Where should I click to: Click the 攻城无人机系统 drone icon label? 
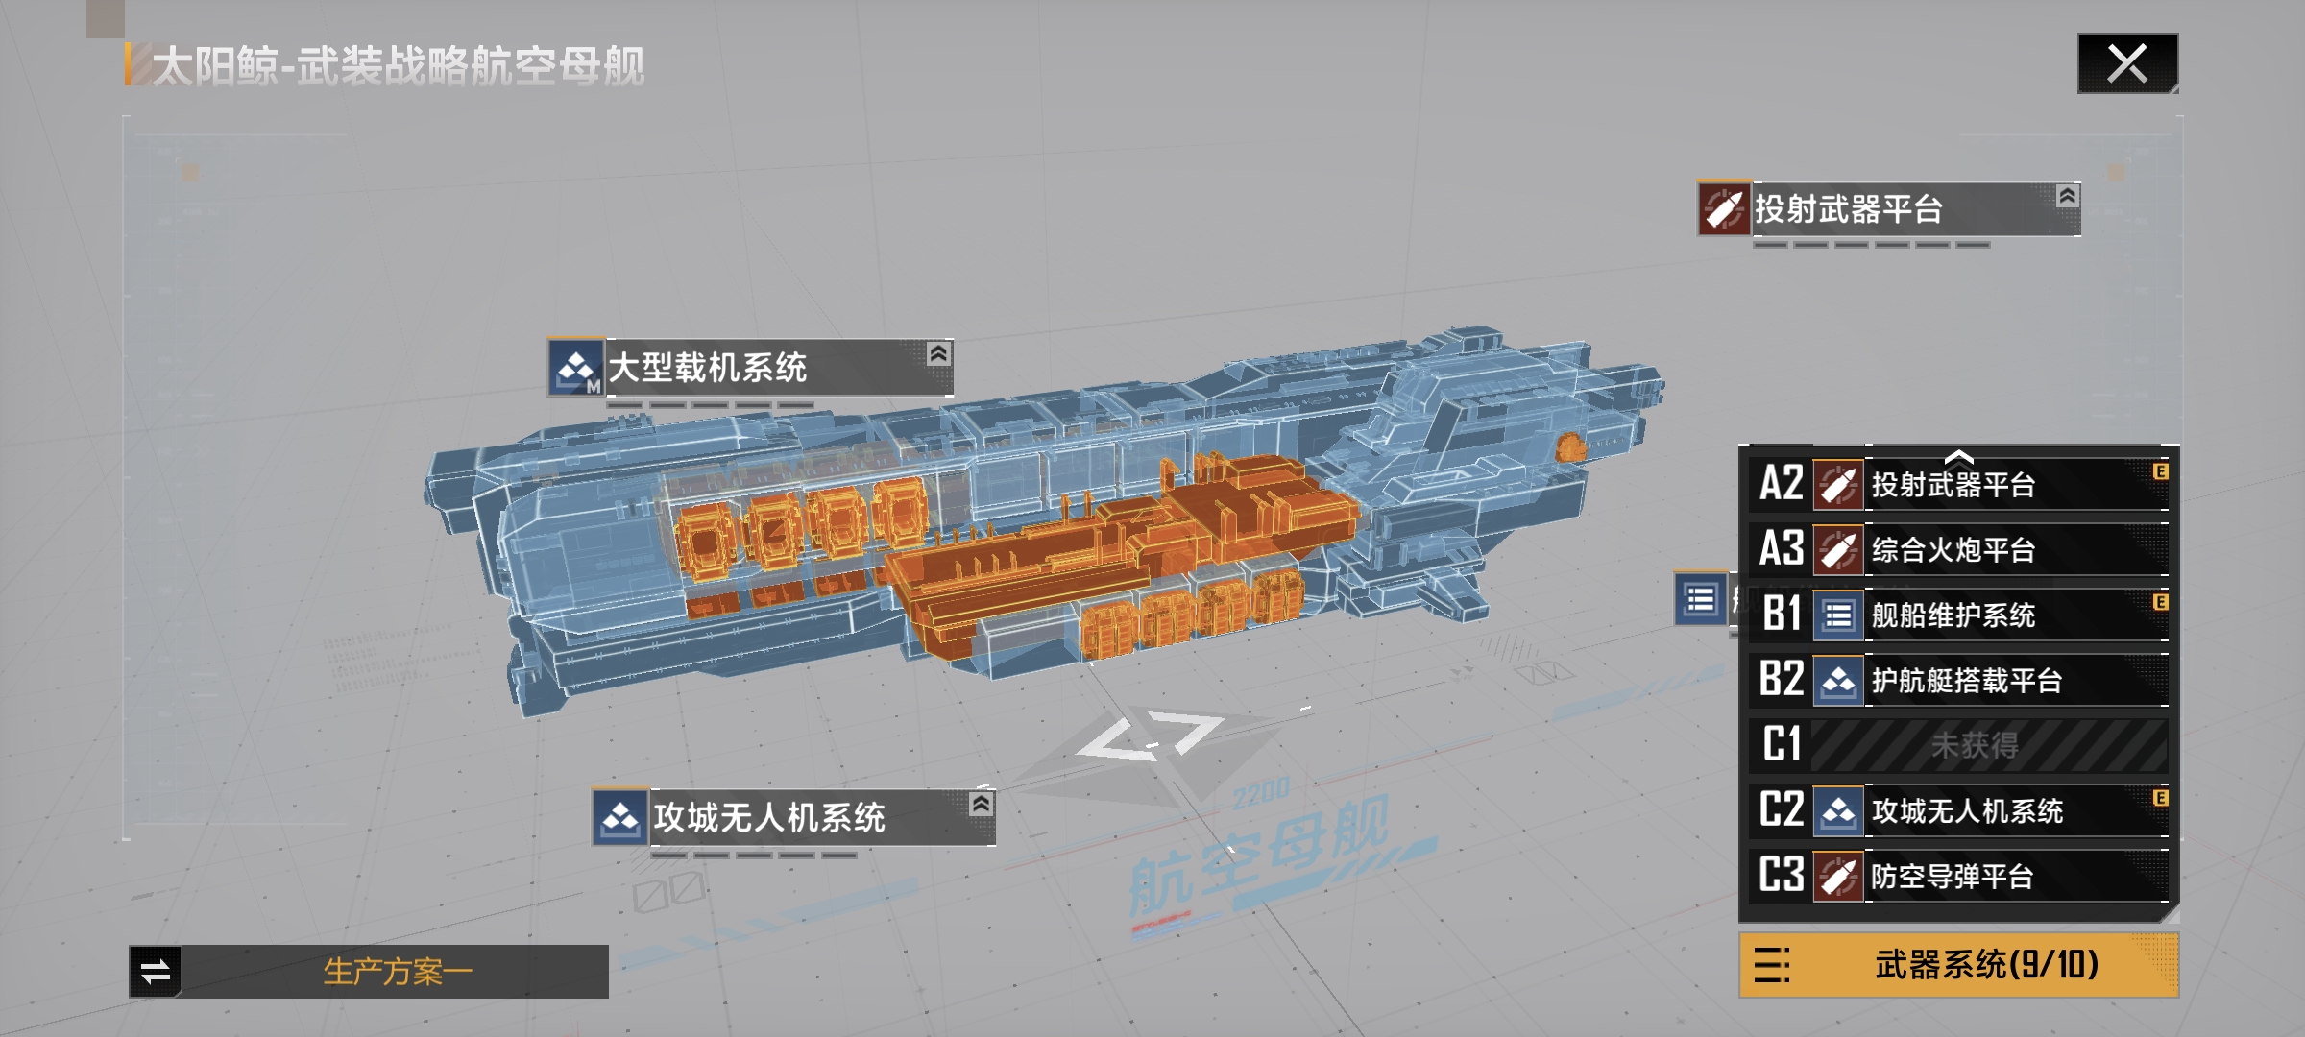pos(620,818)
